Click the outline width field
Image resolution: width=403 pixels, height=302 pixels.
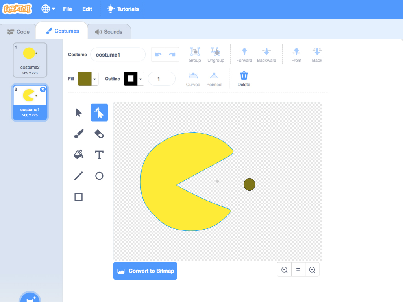click(x=162, y=79)
